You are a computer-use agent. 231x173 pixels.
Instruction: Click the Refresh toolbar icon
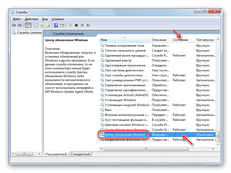point(42,25)
